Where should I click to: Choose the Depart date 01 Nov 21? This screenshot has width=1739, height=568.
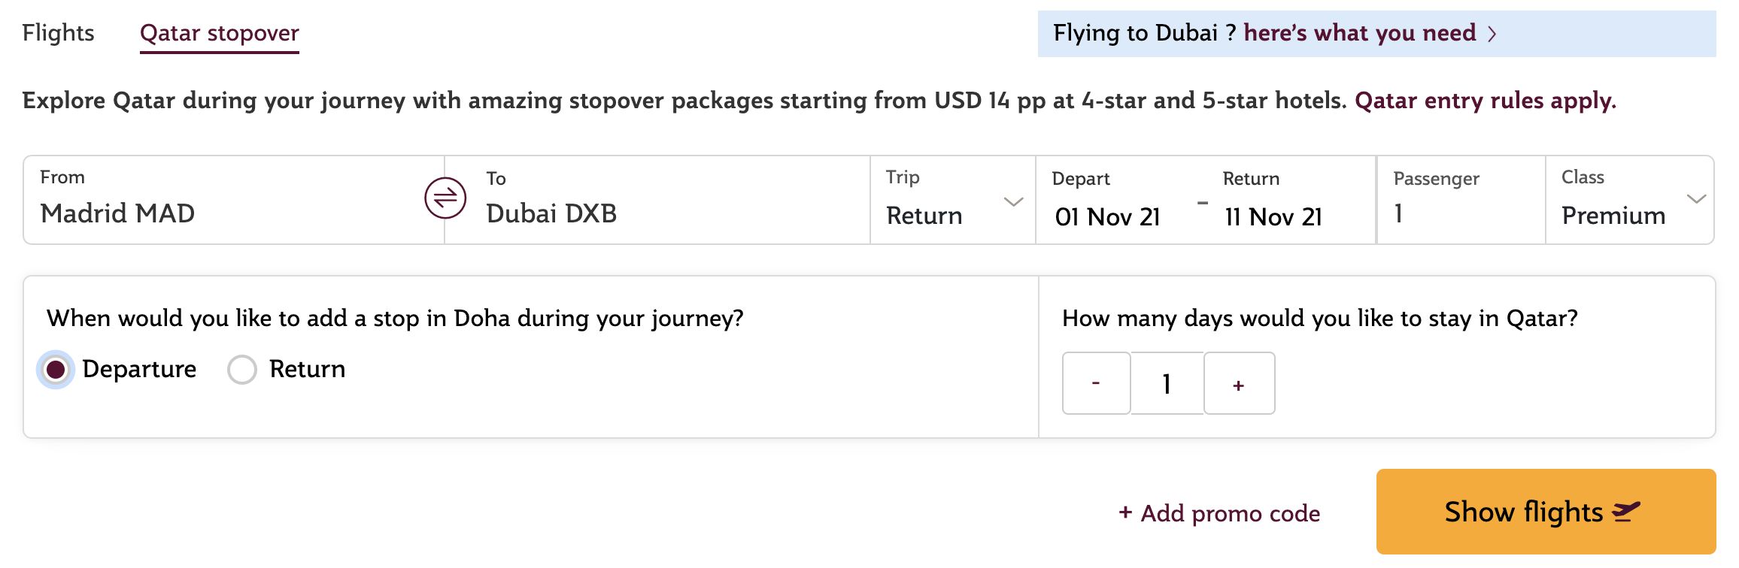(x=1107, y=217)
